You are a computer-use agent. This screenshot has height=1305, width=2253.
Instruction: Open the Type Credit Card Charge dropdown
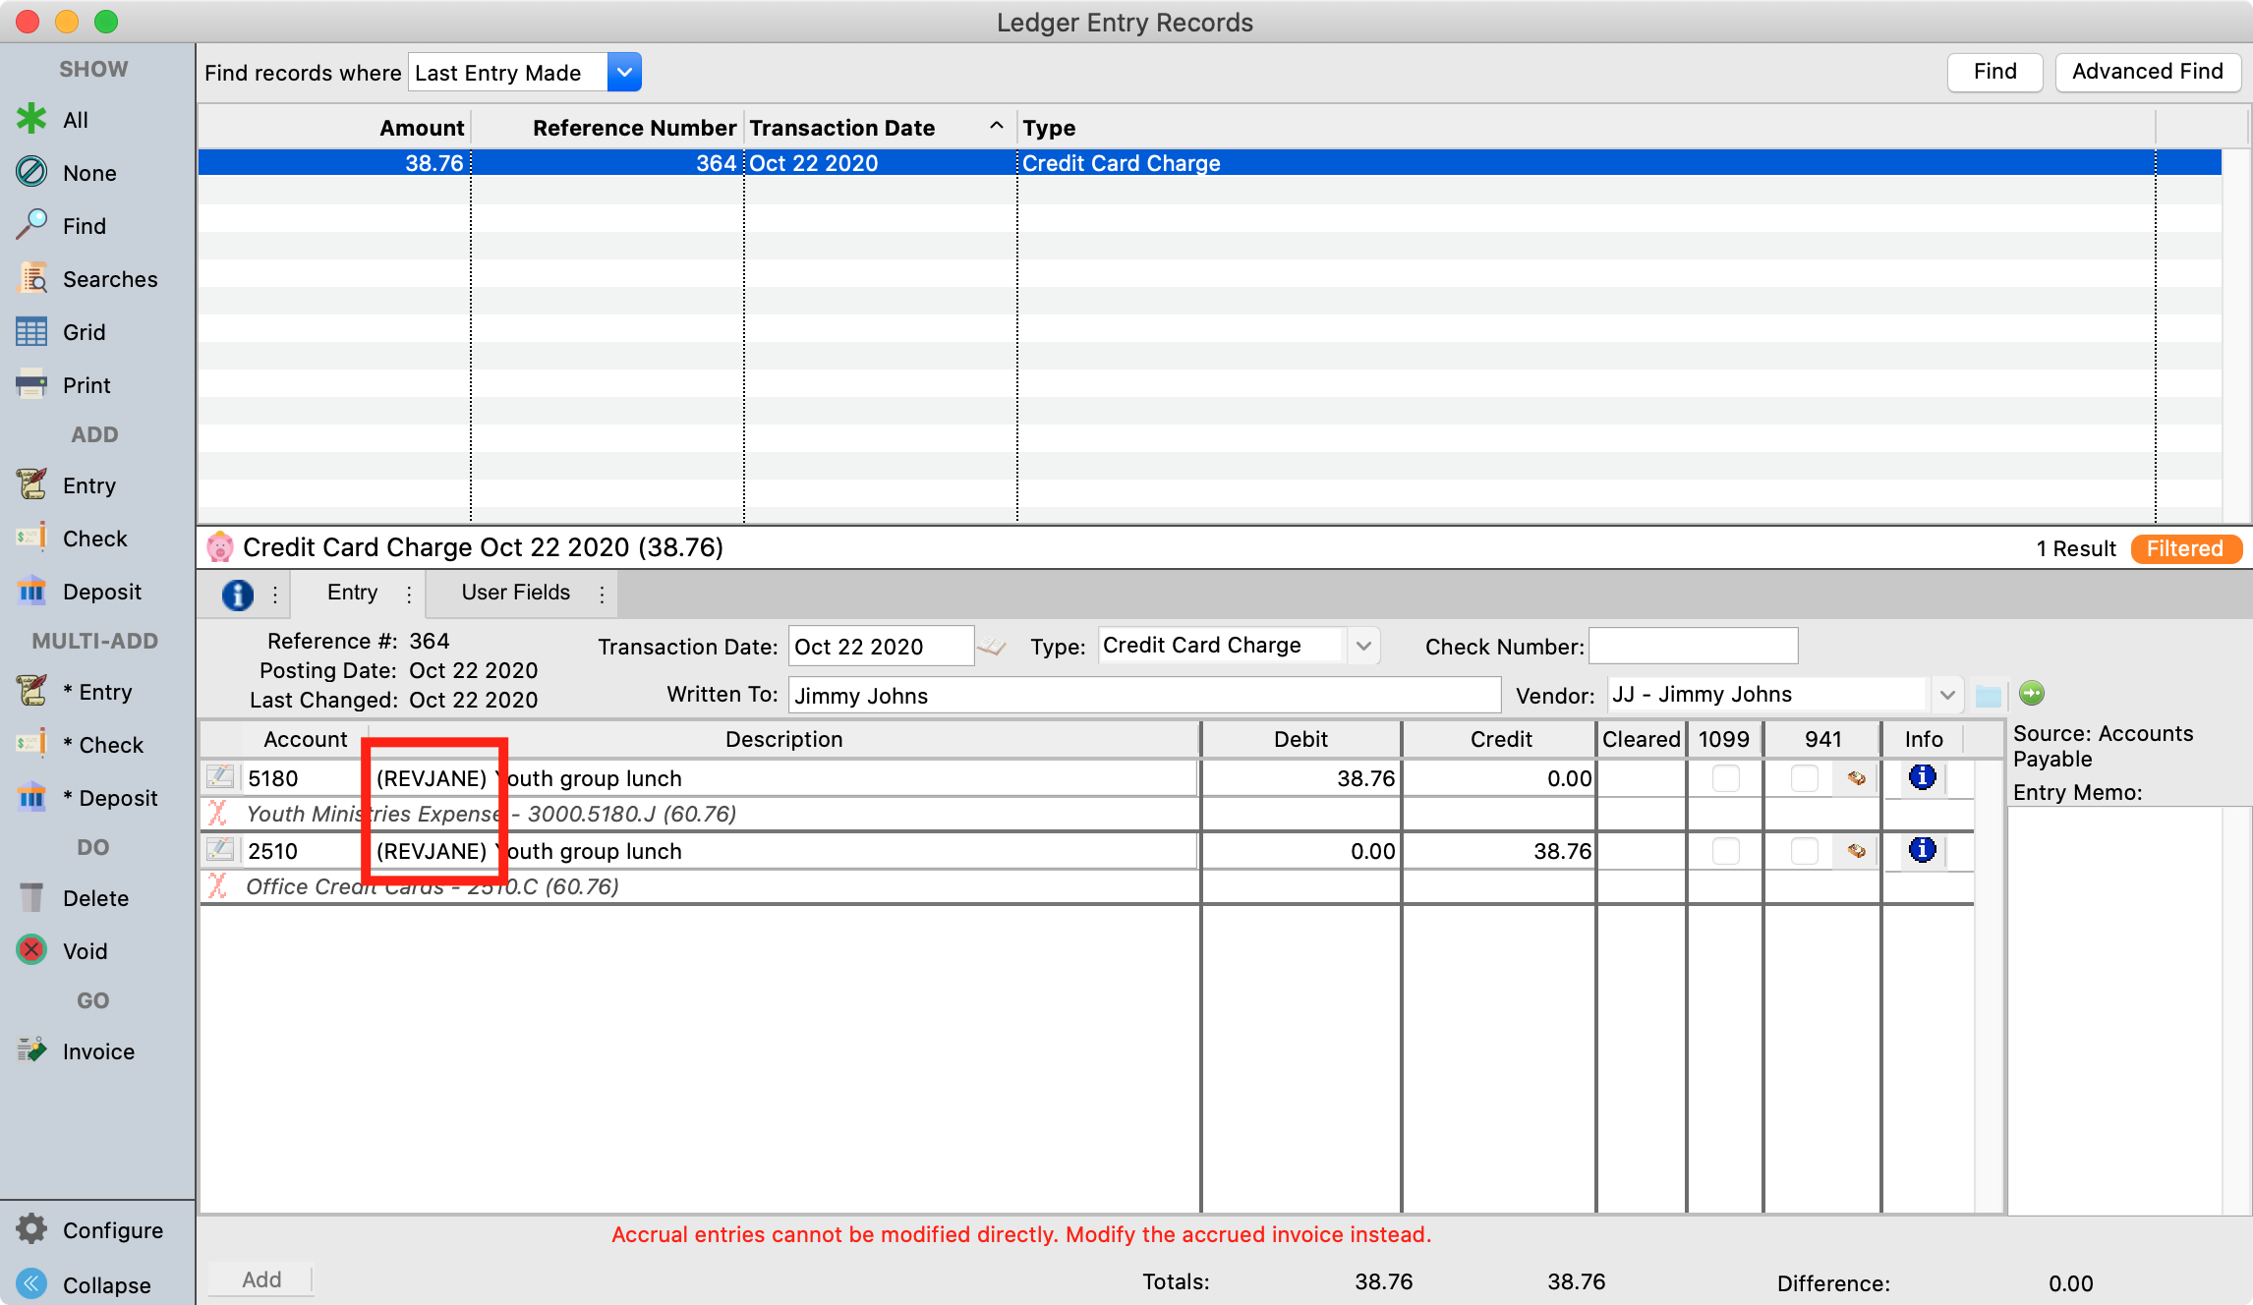(1363, 646)
